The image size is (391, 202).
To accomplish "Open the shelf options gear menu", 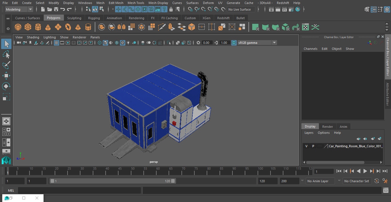I will (x=8, y=28).
